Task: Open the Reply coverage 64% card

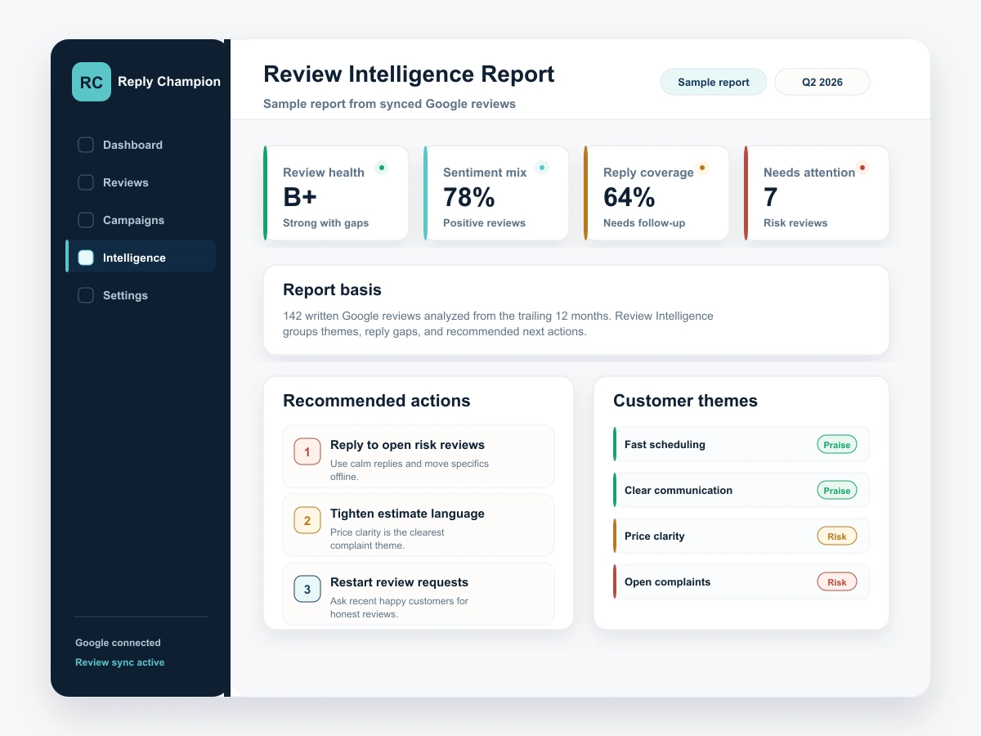Action: coord(656,193)
